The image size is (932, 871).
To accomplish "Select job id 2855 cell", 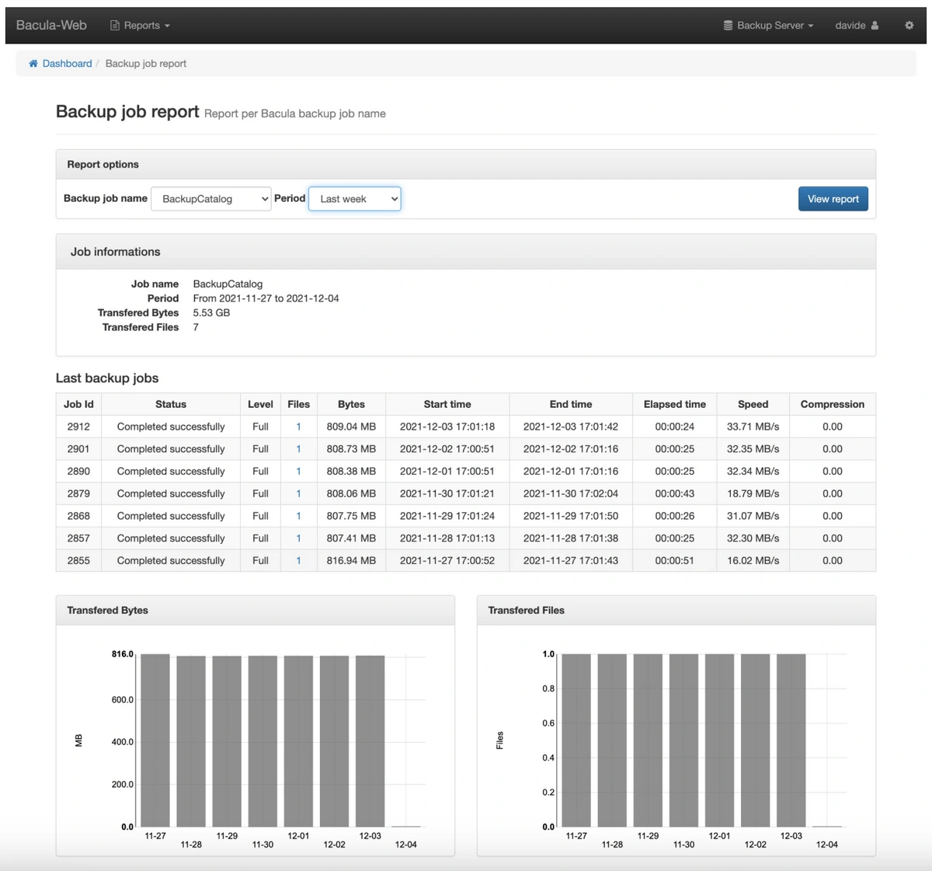I will tap(78, 561).
